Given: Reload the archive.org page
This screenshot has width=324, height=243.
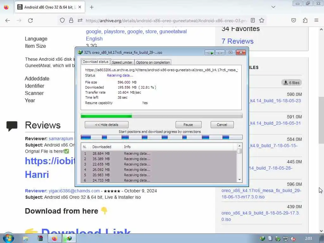Looking at the screenshot, I should (x=30, y=21).
